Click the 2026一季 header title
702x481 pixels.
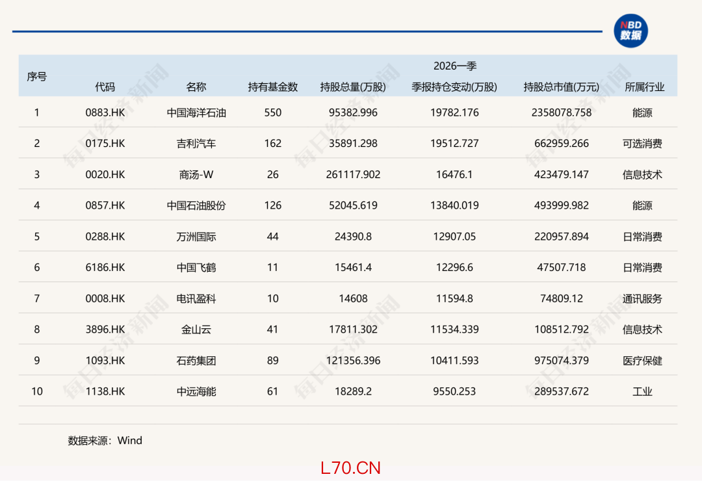pos(455,66)
